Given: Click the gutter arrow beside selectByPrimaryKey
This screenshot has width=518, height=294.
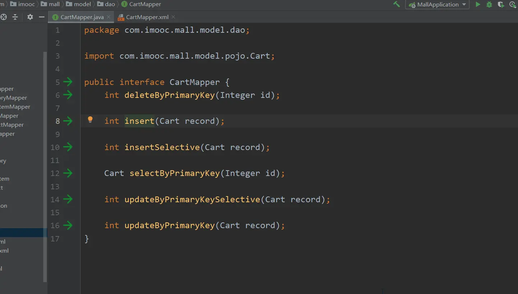Looking at the screenshot, I should [68, 173].
